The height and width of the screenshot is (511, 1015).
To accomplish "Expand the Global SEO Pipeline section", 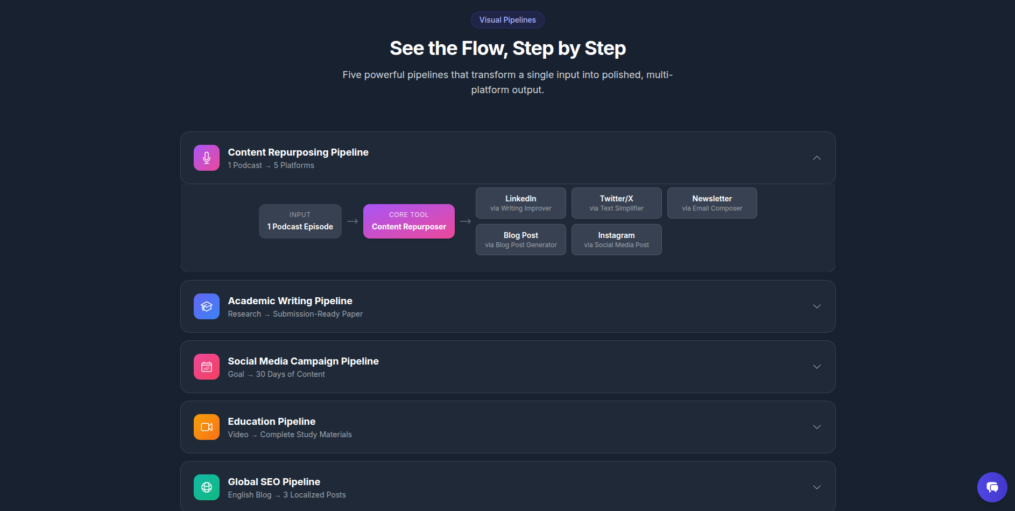I will click(817, 487).
